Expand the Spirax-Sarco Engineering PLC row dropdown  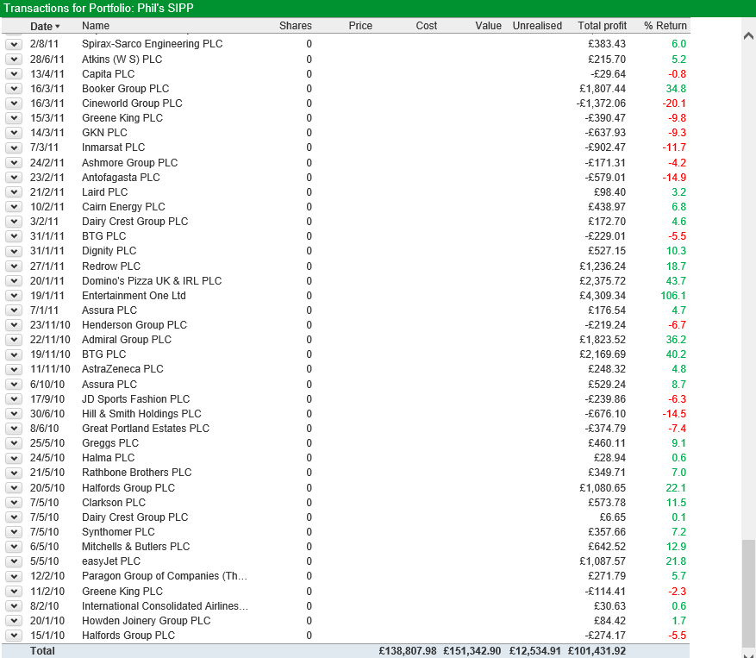14,44
